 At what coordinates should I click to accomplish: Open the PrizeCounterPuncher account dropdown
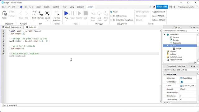[198, 7]
